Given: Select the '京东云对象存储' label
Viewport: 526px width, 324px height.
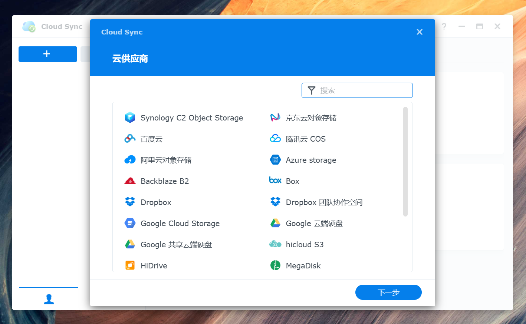Looking at the screenshot, I should coord(311,118).
